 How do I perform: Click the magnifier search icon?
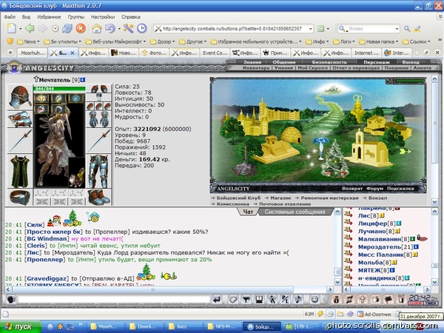(x=407, y=29)
